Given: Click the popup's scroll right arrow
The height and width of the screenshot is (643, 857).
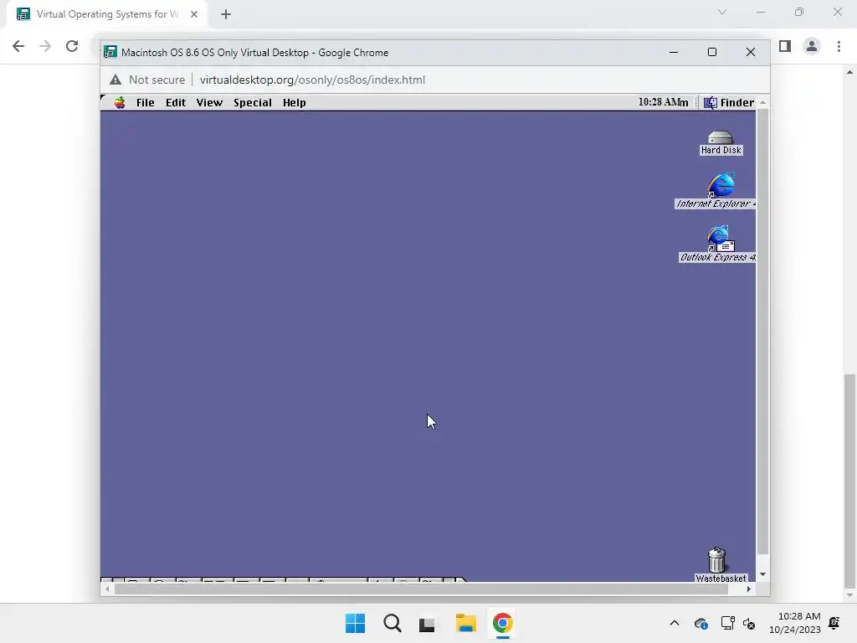Looking at the screenshot, I should click(749, 589).
